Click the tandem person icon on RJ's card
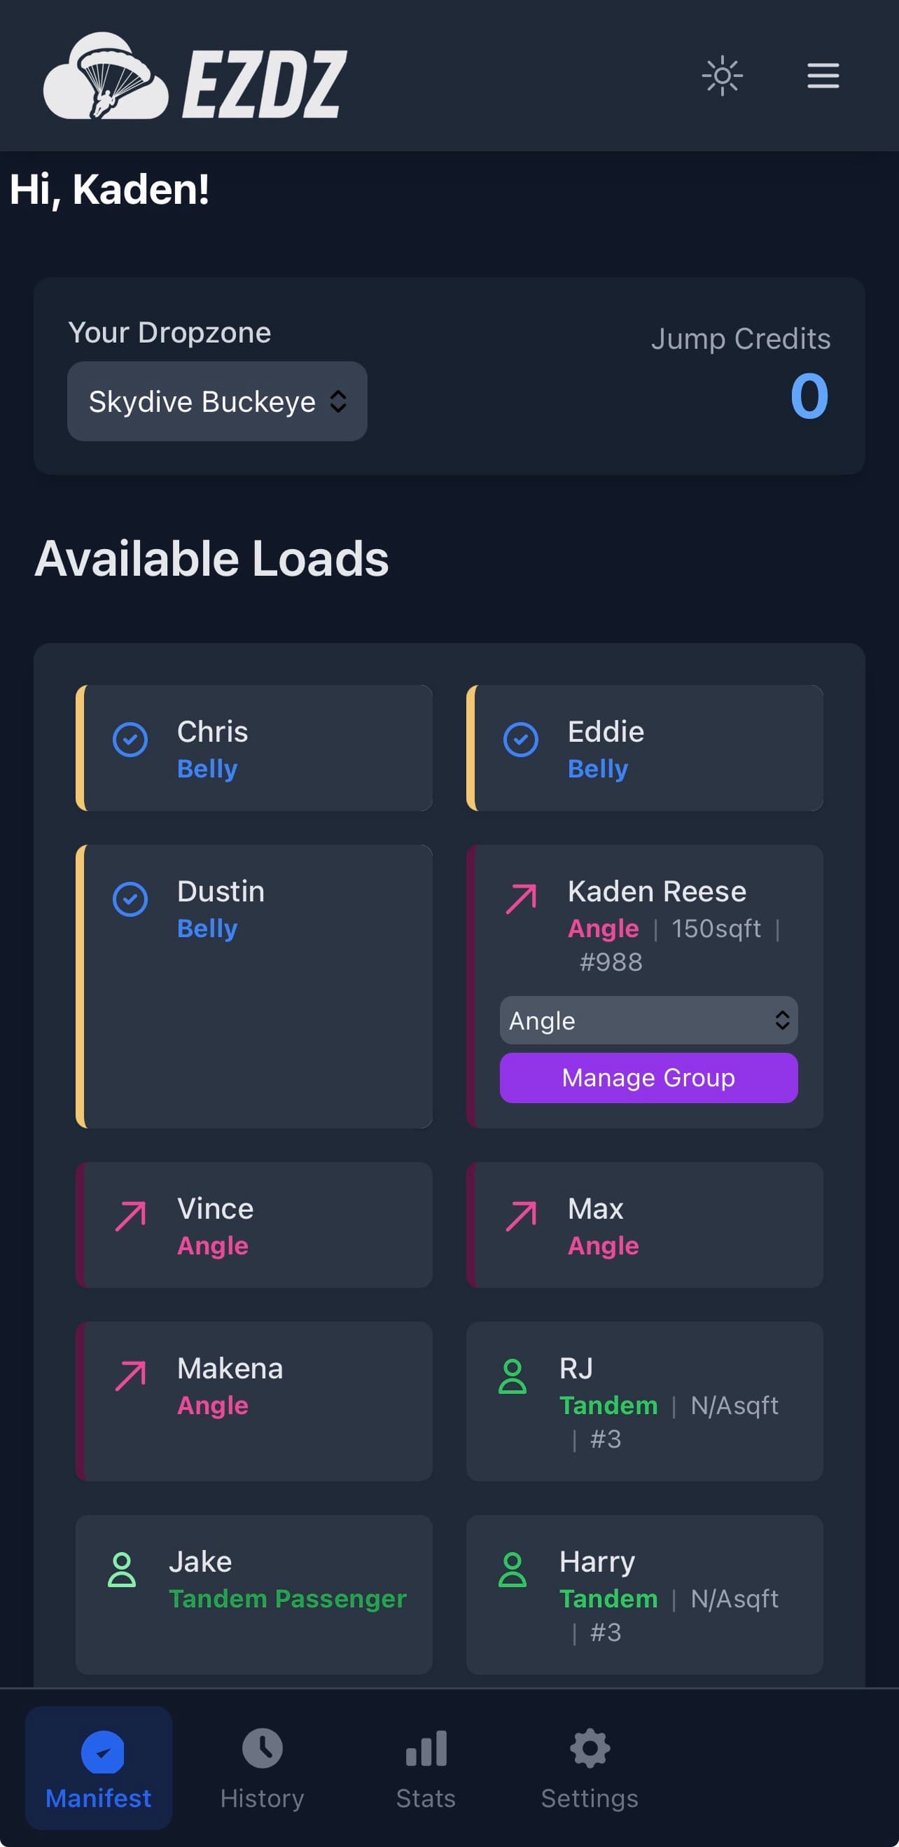 (513, 1376)
